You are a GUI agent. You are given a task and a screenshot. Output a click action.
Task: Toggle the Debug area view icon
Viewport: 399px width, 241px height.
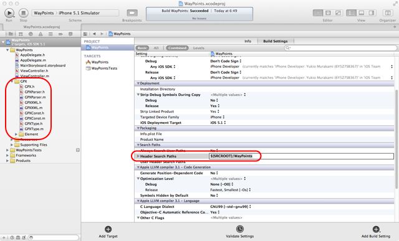[362, 12]
